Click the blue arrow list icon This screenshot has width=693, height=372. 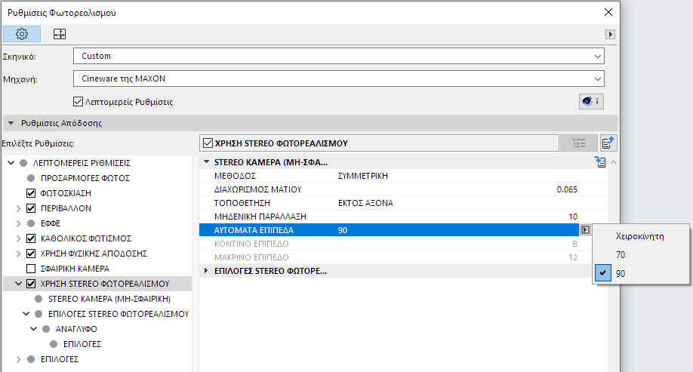[599, 162]
